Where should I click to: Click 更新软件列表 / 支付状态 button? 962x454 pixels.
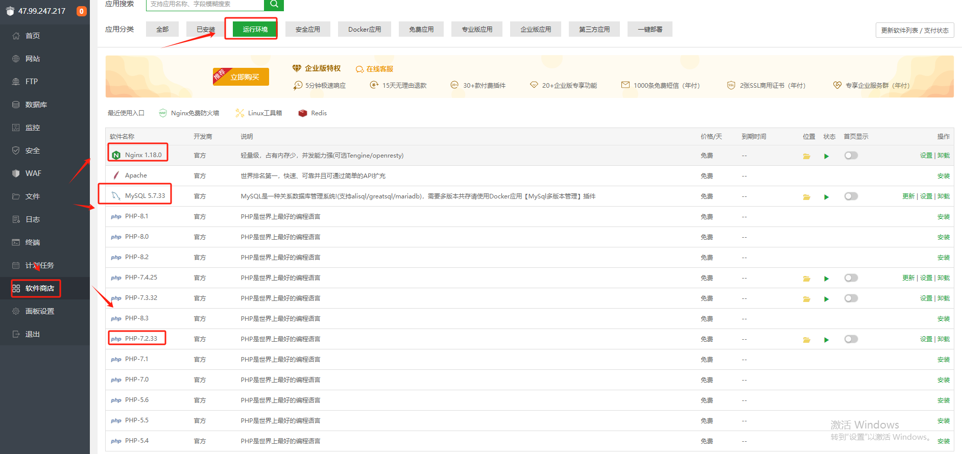point(914,31)
